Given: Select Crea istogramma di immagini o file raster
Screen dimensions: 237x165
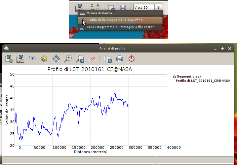Looking at the screenshot, I should [x=120, y=27].
